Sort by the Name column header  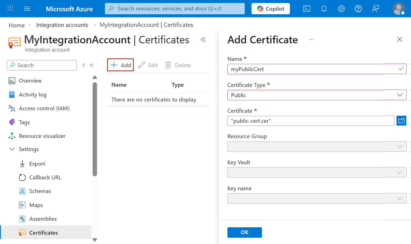pyautogui.click(x=119, y=85)
